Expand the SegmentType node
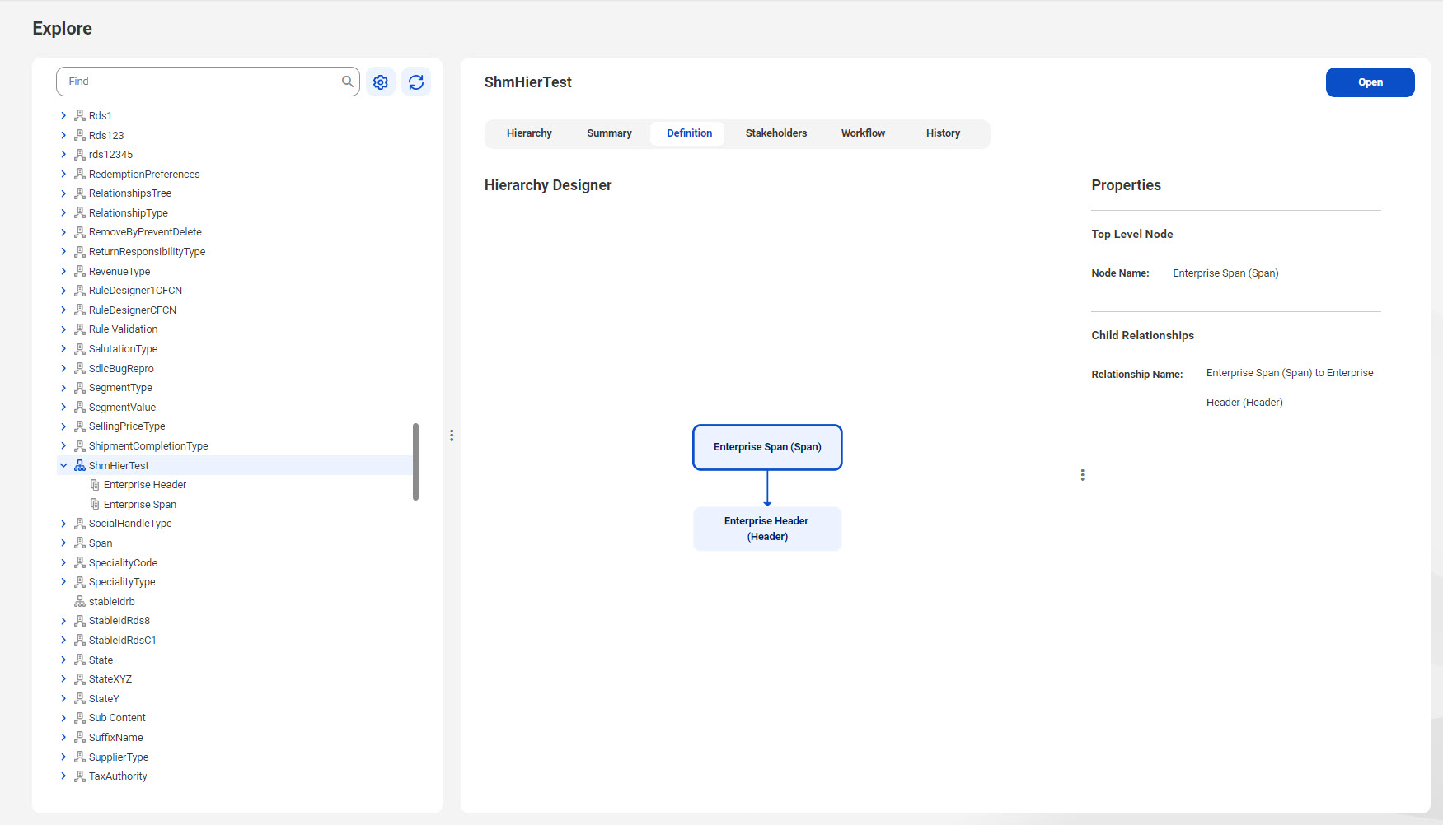This screenshot has width=1443, height=825. 63,387
